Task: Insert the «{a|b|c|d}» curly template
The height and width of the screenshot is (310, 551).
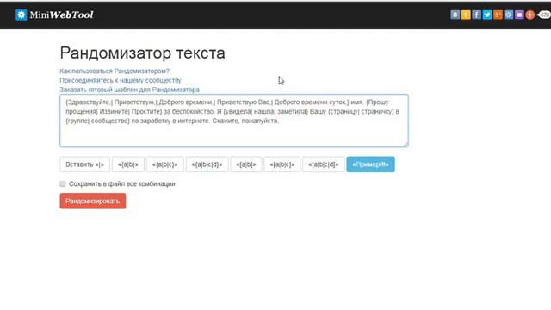Action: click(x=207, y=164)
